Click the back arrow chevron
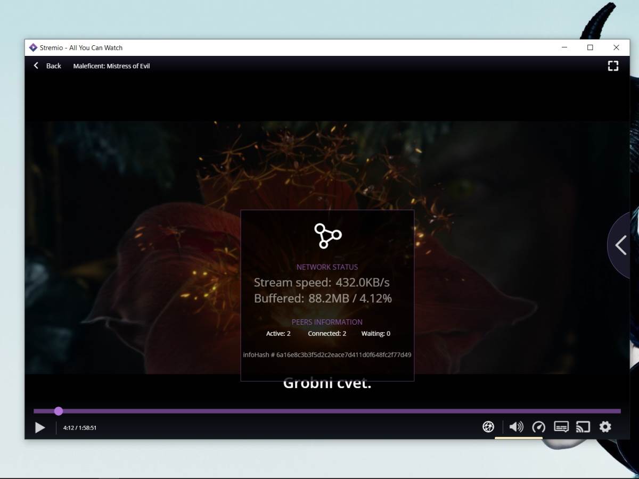Viewport: 639px width, 479px height. click(36, 66)
